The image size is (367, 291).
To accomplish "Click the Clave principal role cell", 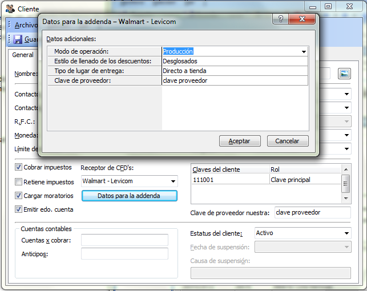I will tap(305, 180).
